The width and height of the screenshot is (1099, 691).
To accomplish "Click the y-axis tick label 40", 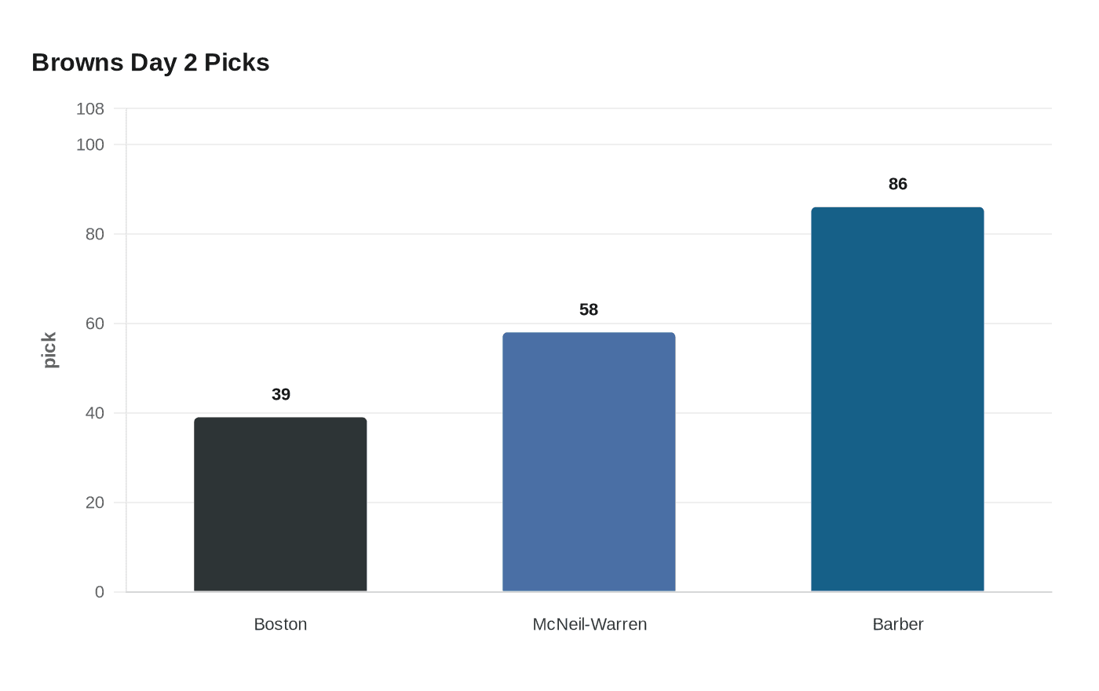I will point(95,413).
